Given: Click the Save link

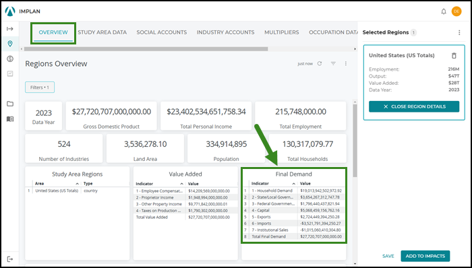Looking at the screenshot, I should click(388, 256).
